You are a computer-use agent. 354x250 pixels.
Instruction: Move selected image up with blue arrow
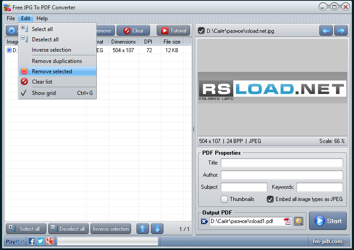point(143,228)
